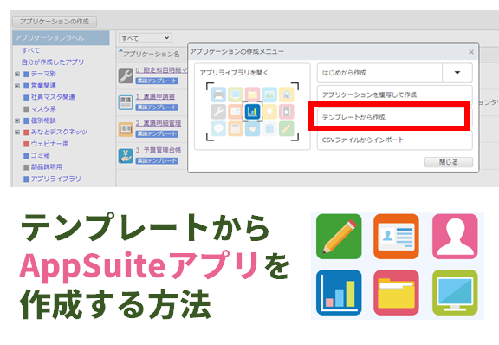
Task: Choose アプリケーションを複写して作成
Action: coord(395,94)
